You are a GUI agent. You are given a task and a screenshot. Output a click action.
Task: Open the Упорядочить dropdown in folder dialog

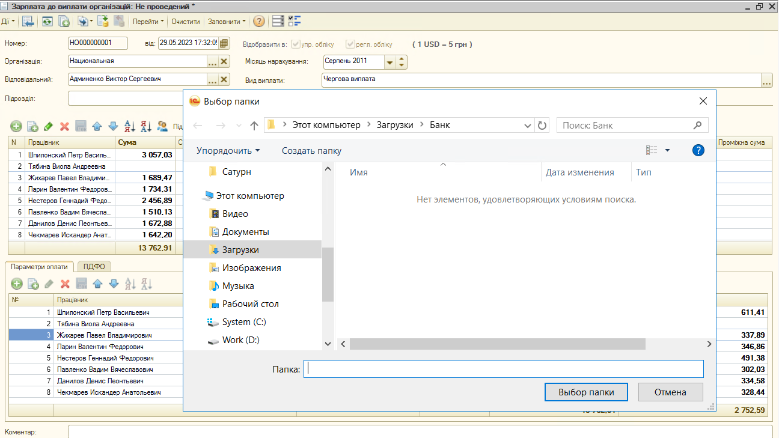228,151
